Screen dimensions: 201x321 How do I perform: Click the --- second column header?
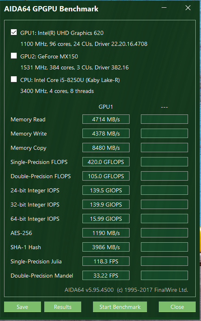pyautogui.click(x=164, y=107)
